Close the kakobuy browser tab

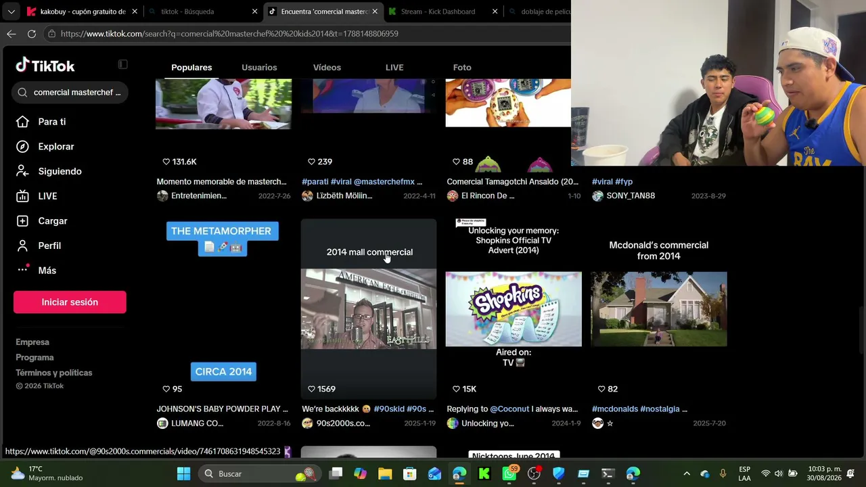click(x=134, y=11)
